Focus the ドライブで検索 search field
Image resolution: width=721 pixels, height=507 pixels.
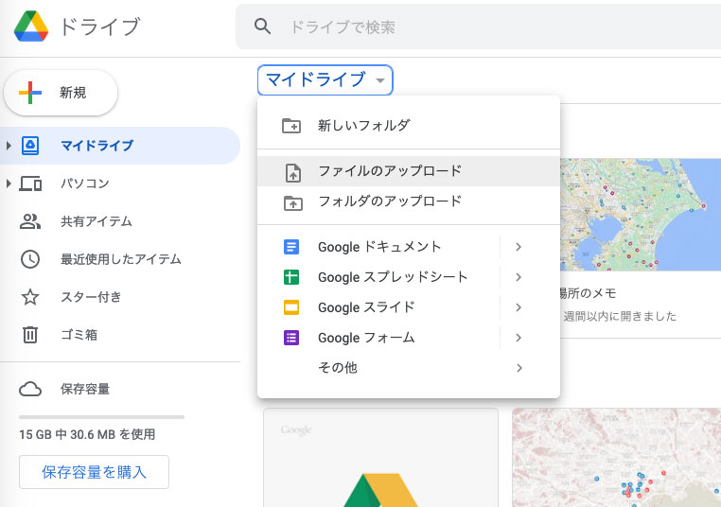point(478,26)
